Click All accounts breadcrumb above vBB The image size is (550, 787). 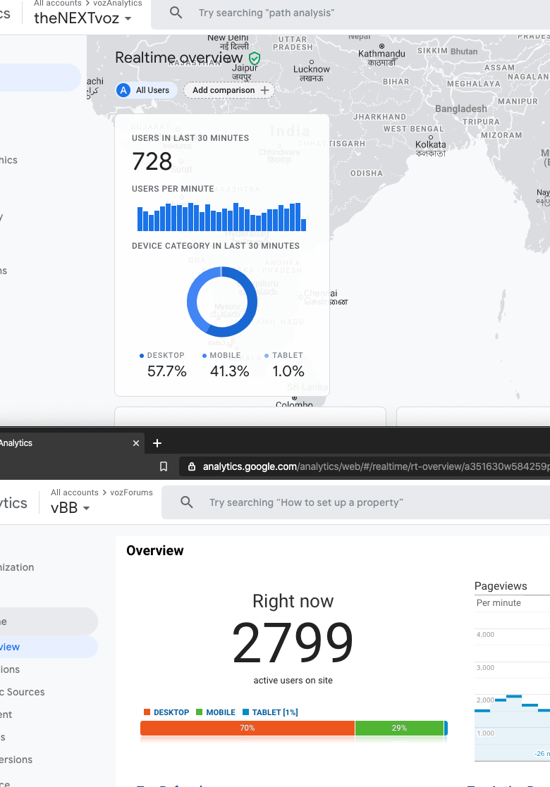pyautogui.click(x=74, y=492)
